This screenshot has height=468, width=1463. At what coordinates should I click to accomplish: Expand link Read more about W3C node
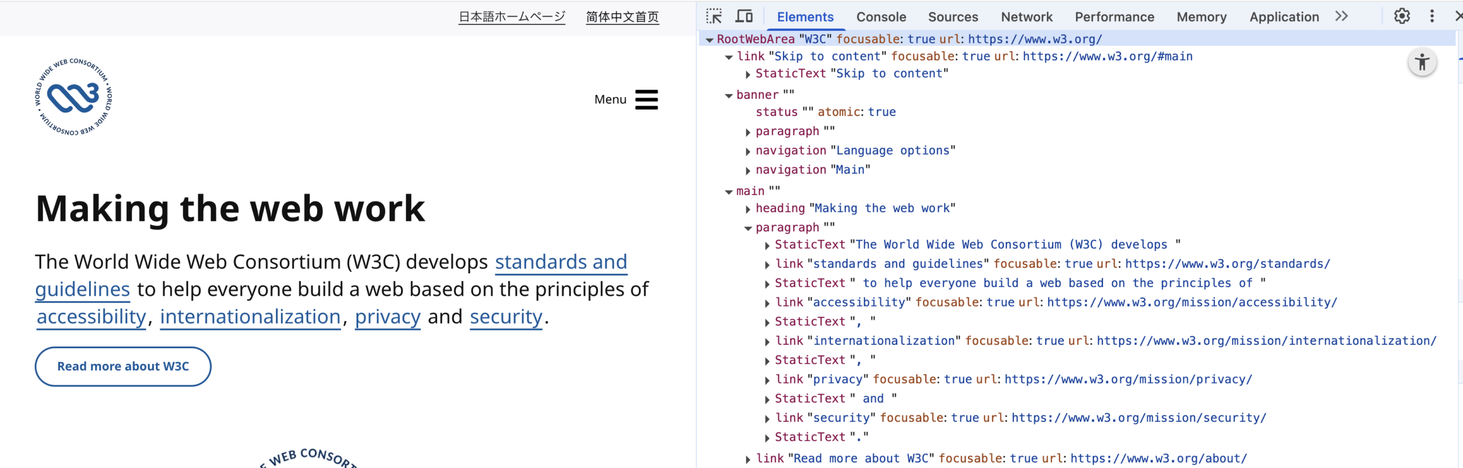748,459
